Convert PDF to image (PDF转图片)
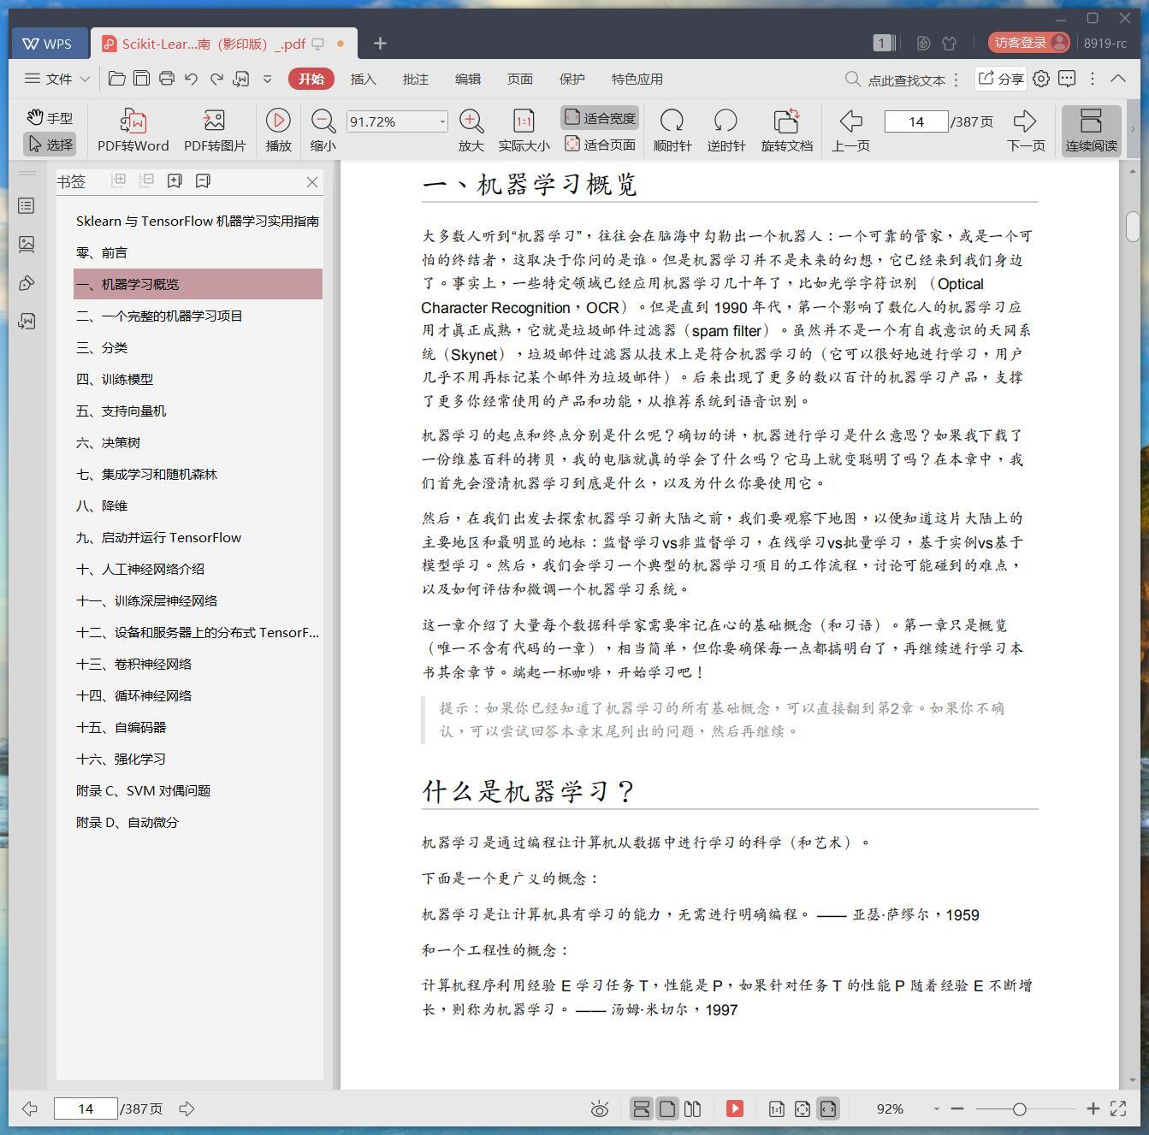The width and height of the screenshot is (1149, 1135). [x=215, y=131]
